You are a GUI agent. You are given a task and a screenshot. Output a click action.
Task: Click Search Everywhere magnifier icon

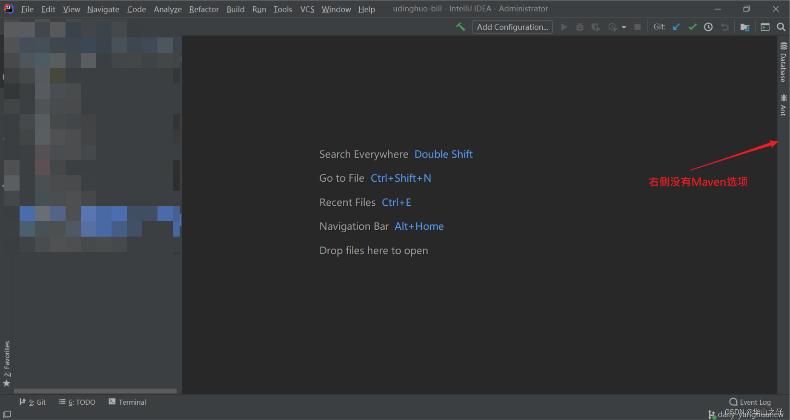781,27
